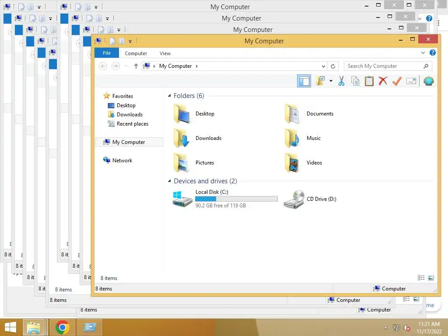Open the folder options toolbar dropdown arrow

tap(331, 81)
